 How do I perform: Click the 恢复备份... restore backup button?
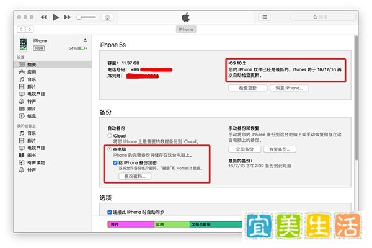[280, 149]
